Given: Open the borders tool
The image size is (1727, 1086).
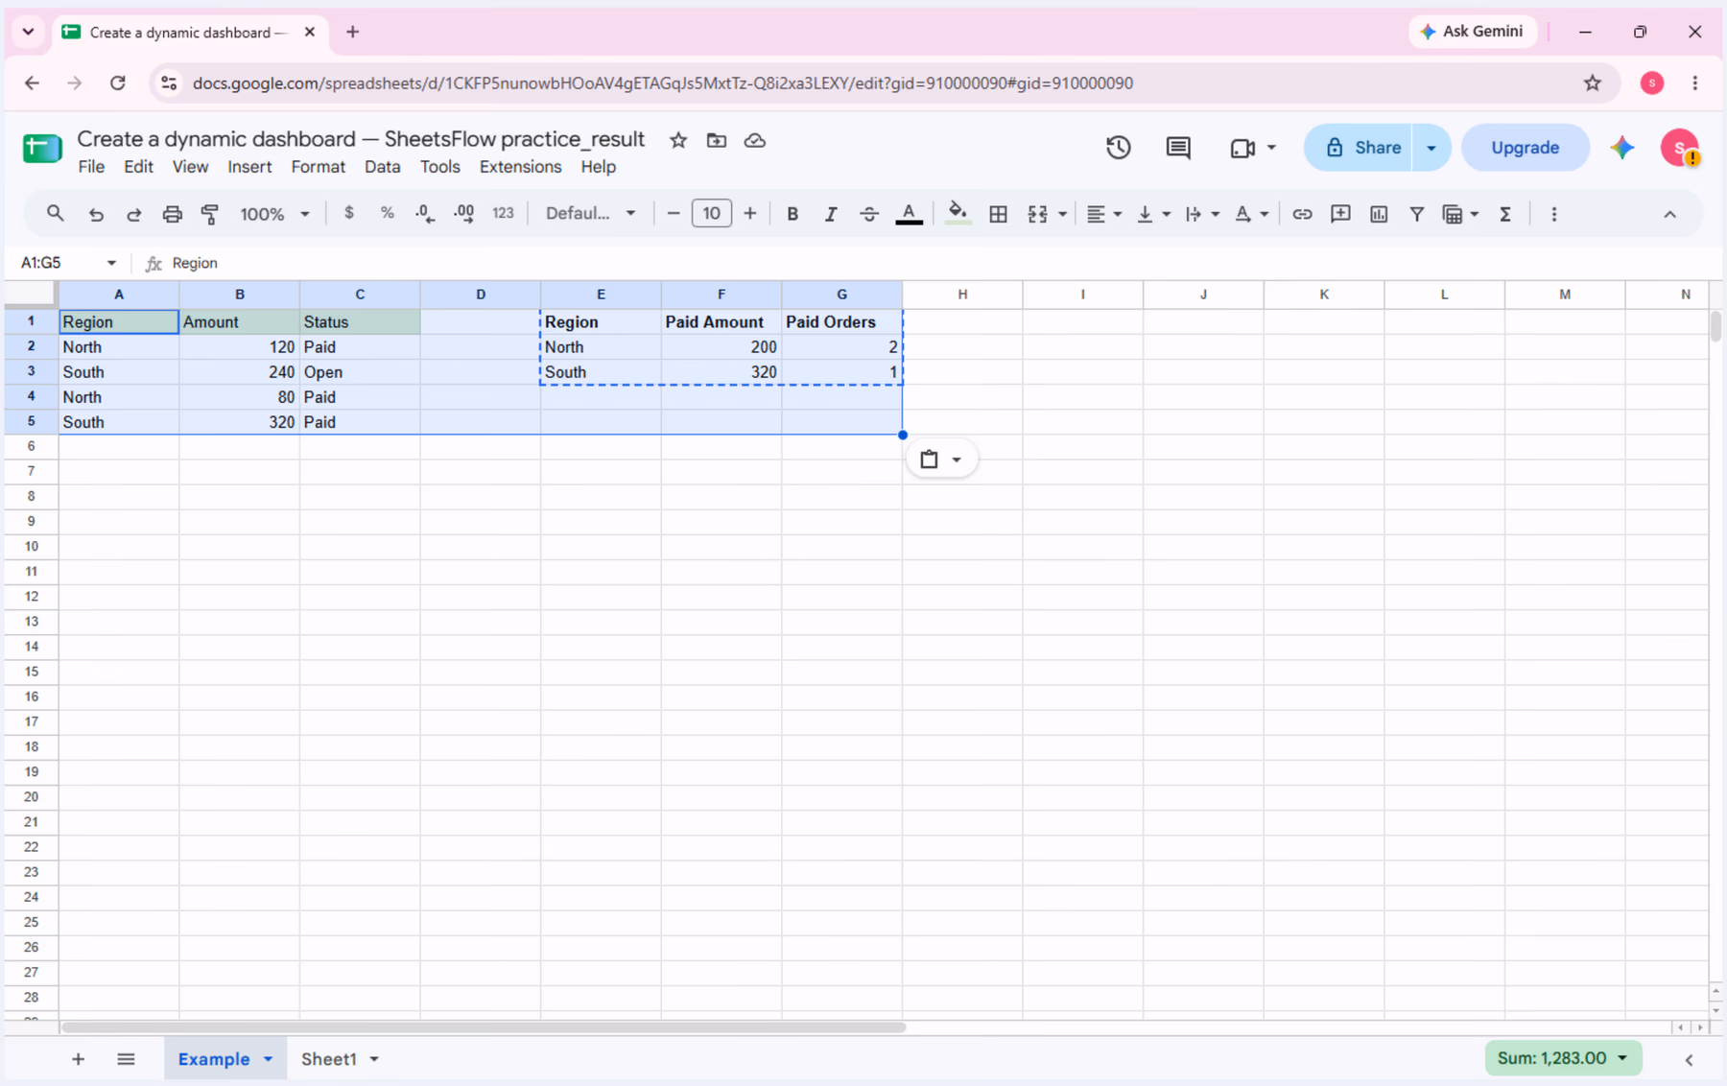Looking at the screenshot, I should click(x=998, y=214).
